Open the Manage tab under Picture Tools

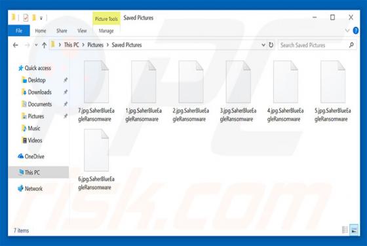pos(106,31)
